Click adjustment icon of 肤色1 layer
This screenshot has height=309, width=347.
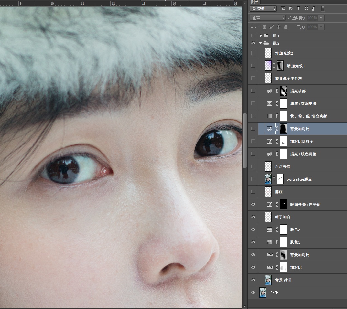(269, 242)
